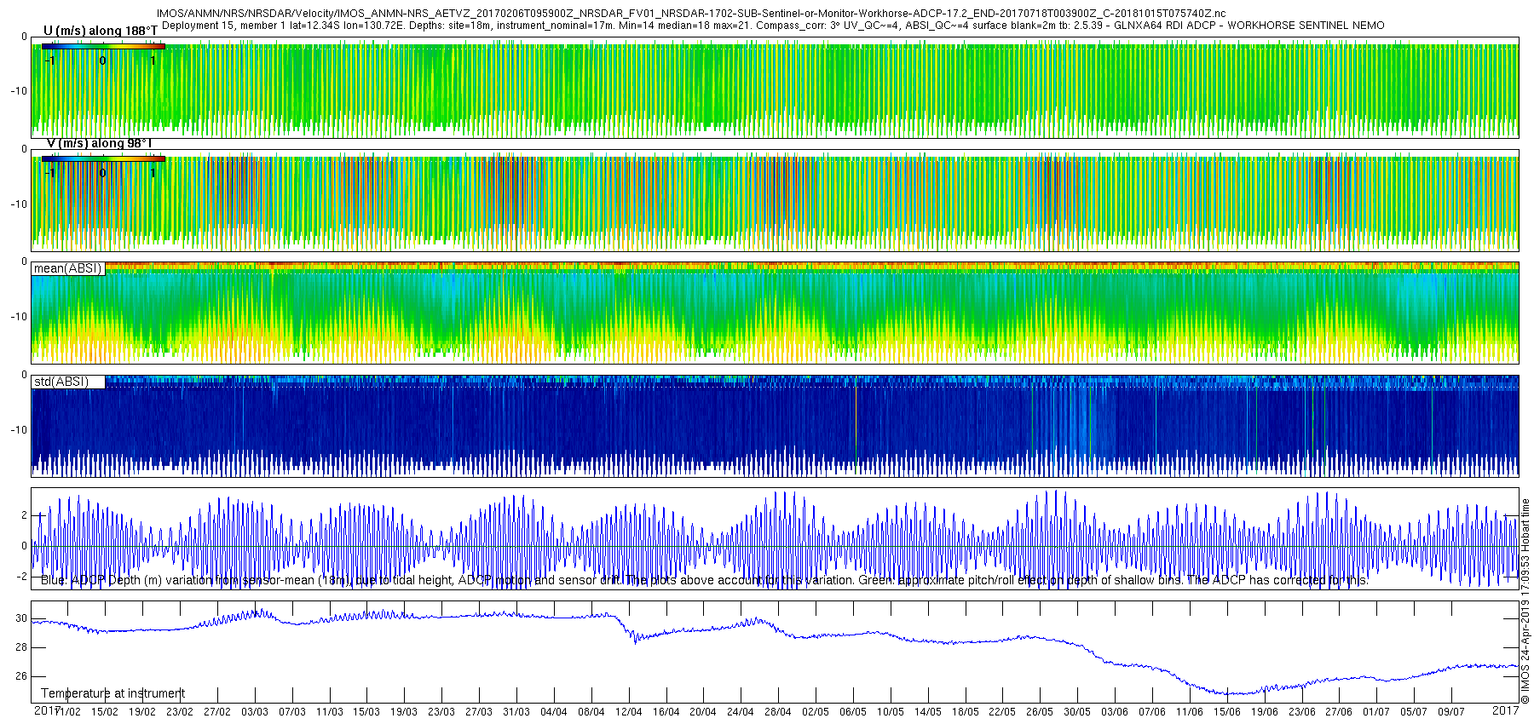The height and width of the screenshot is (724, 1534).
Task: Click the '23/06' date tick label
Action: point(1302,712)
